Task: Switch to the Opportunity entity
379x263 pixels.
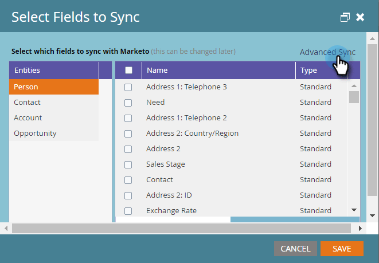Action: click(54, 133)
